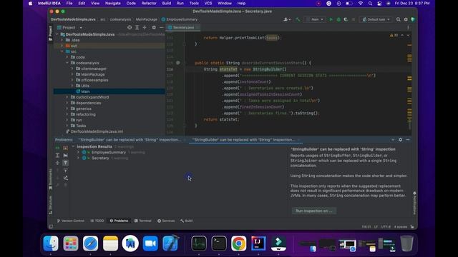Run the Main configuration with green play icon
The image size is (458, 257).
(331, 19)
